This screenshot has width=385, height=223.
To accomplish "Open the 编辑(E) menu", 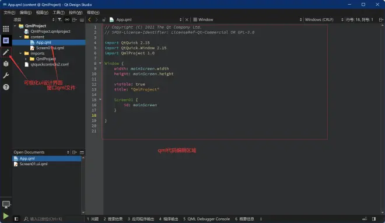I will [x=26, y=12].
